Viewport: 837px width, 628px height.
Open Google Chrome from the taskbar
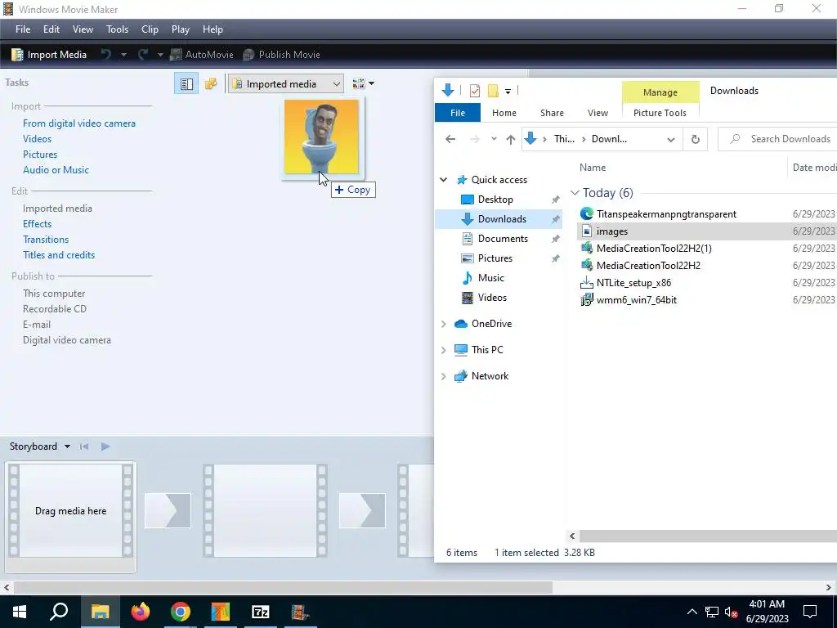181,612
